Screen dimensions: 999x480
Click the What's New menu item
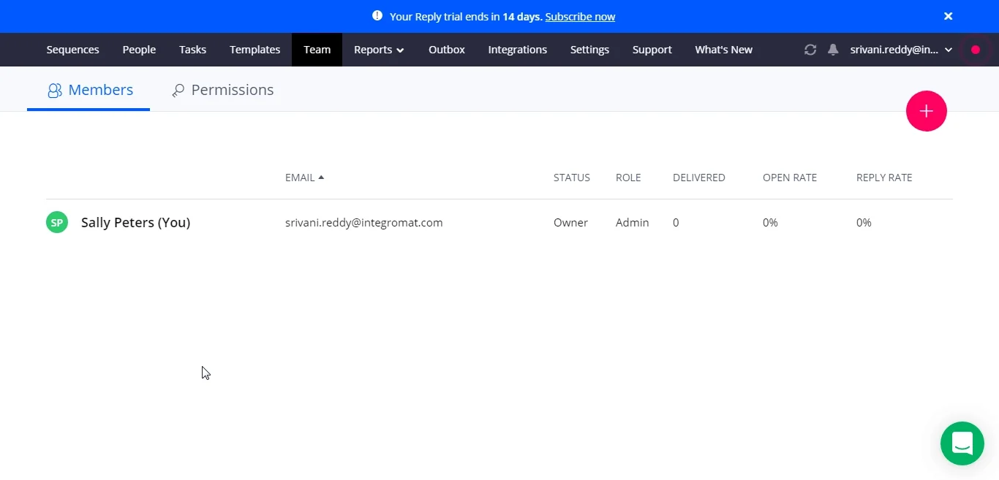724,50
